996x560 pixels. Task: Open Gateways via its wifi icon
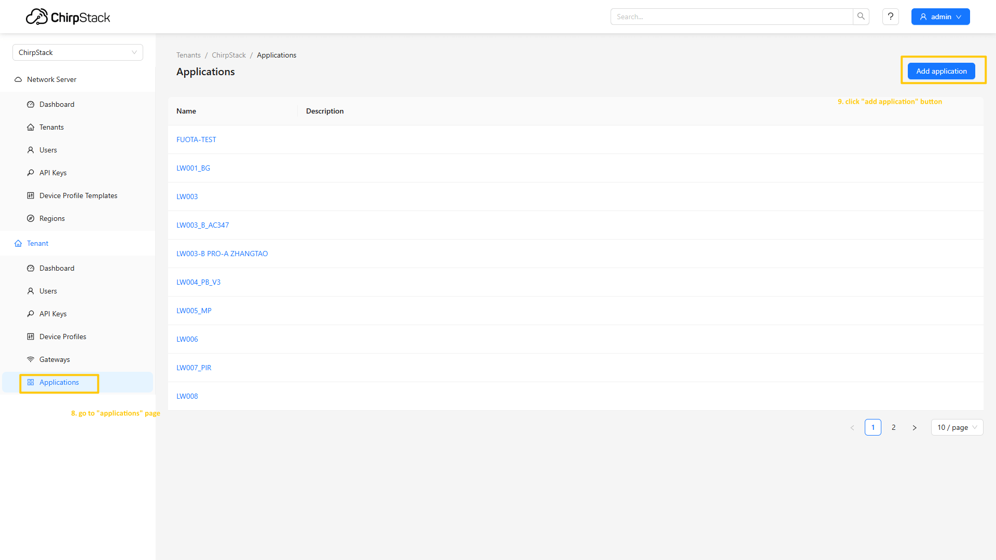31,359
